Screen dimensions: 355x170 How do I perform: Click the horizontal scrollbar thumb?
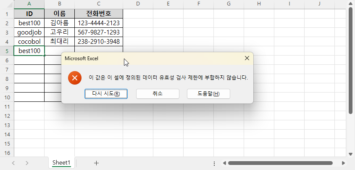[x=280, y=163]
